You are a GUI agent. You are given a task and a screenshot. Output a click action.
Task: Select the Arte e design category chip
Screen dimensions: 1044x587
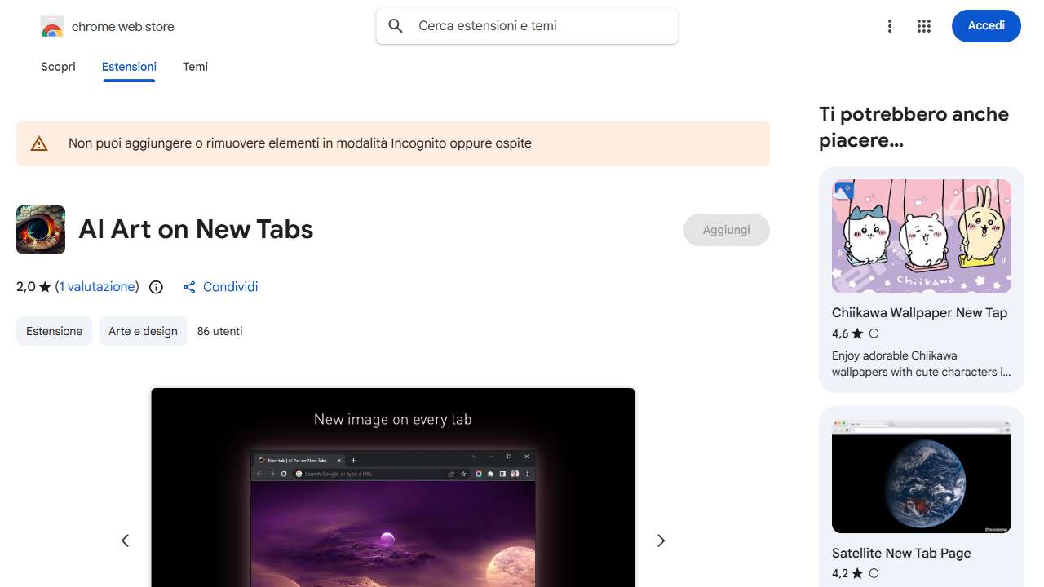point(143,331)
